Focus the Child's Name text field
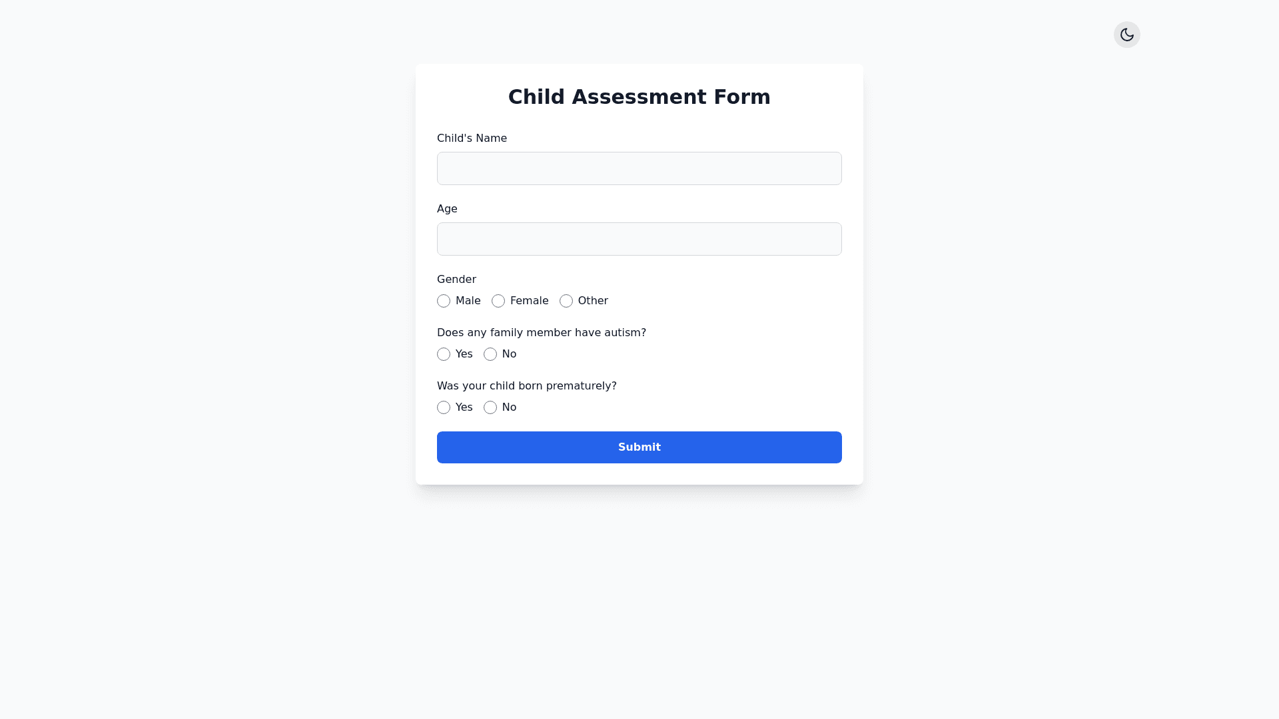This screenshot has width=1279, height=719. [639, 168]
